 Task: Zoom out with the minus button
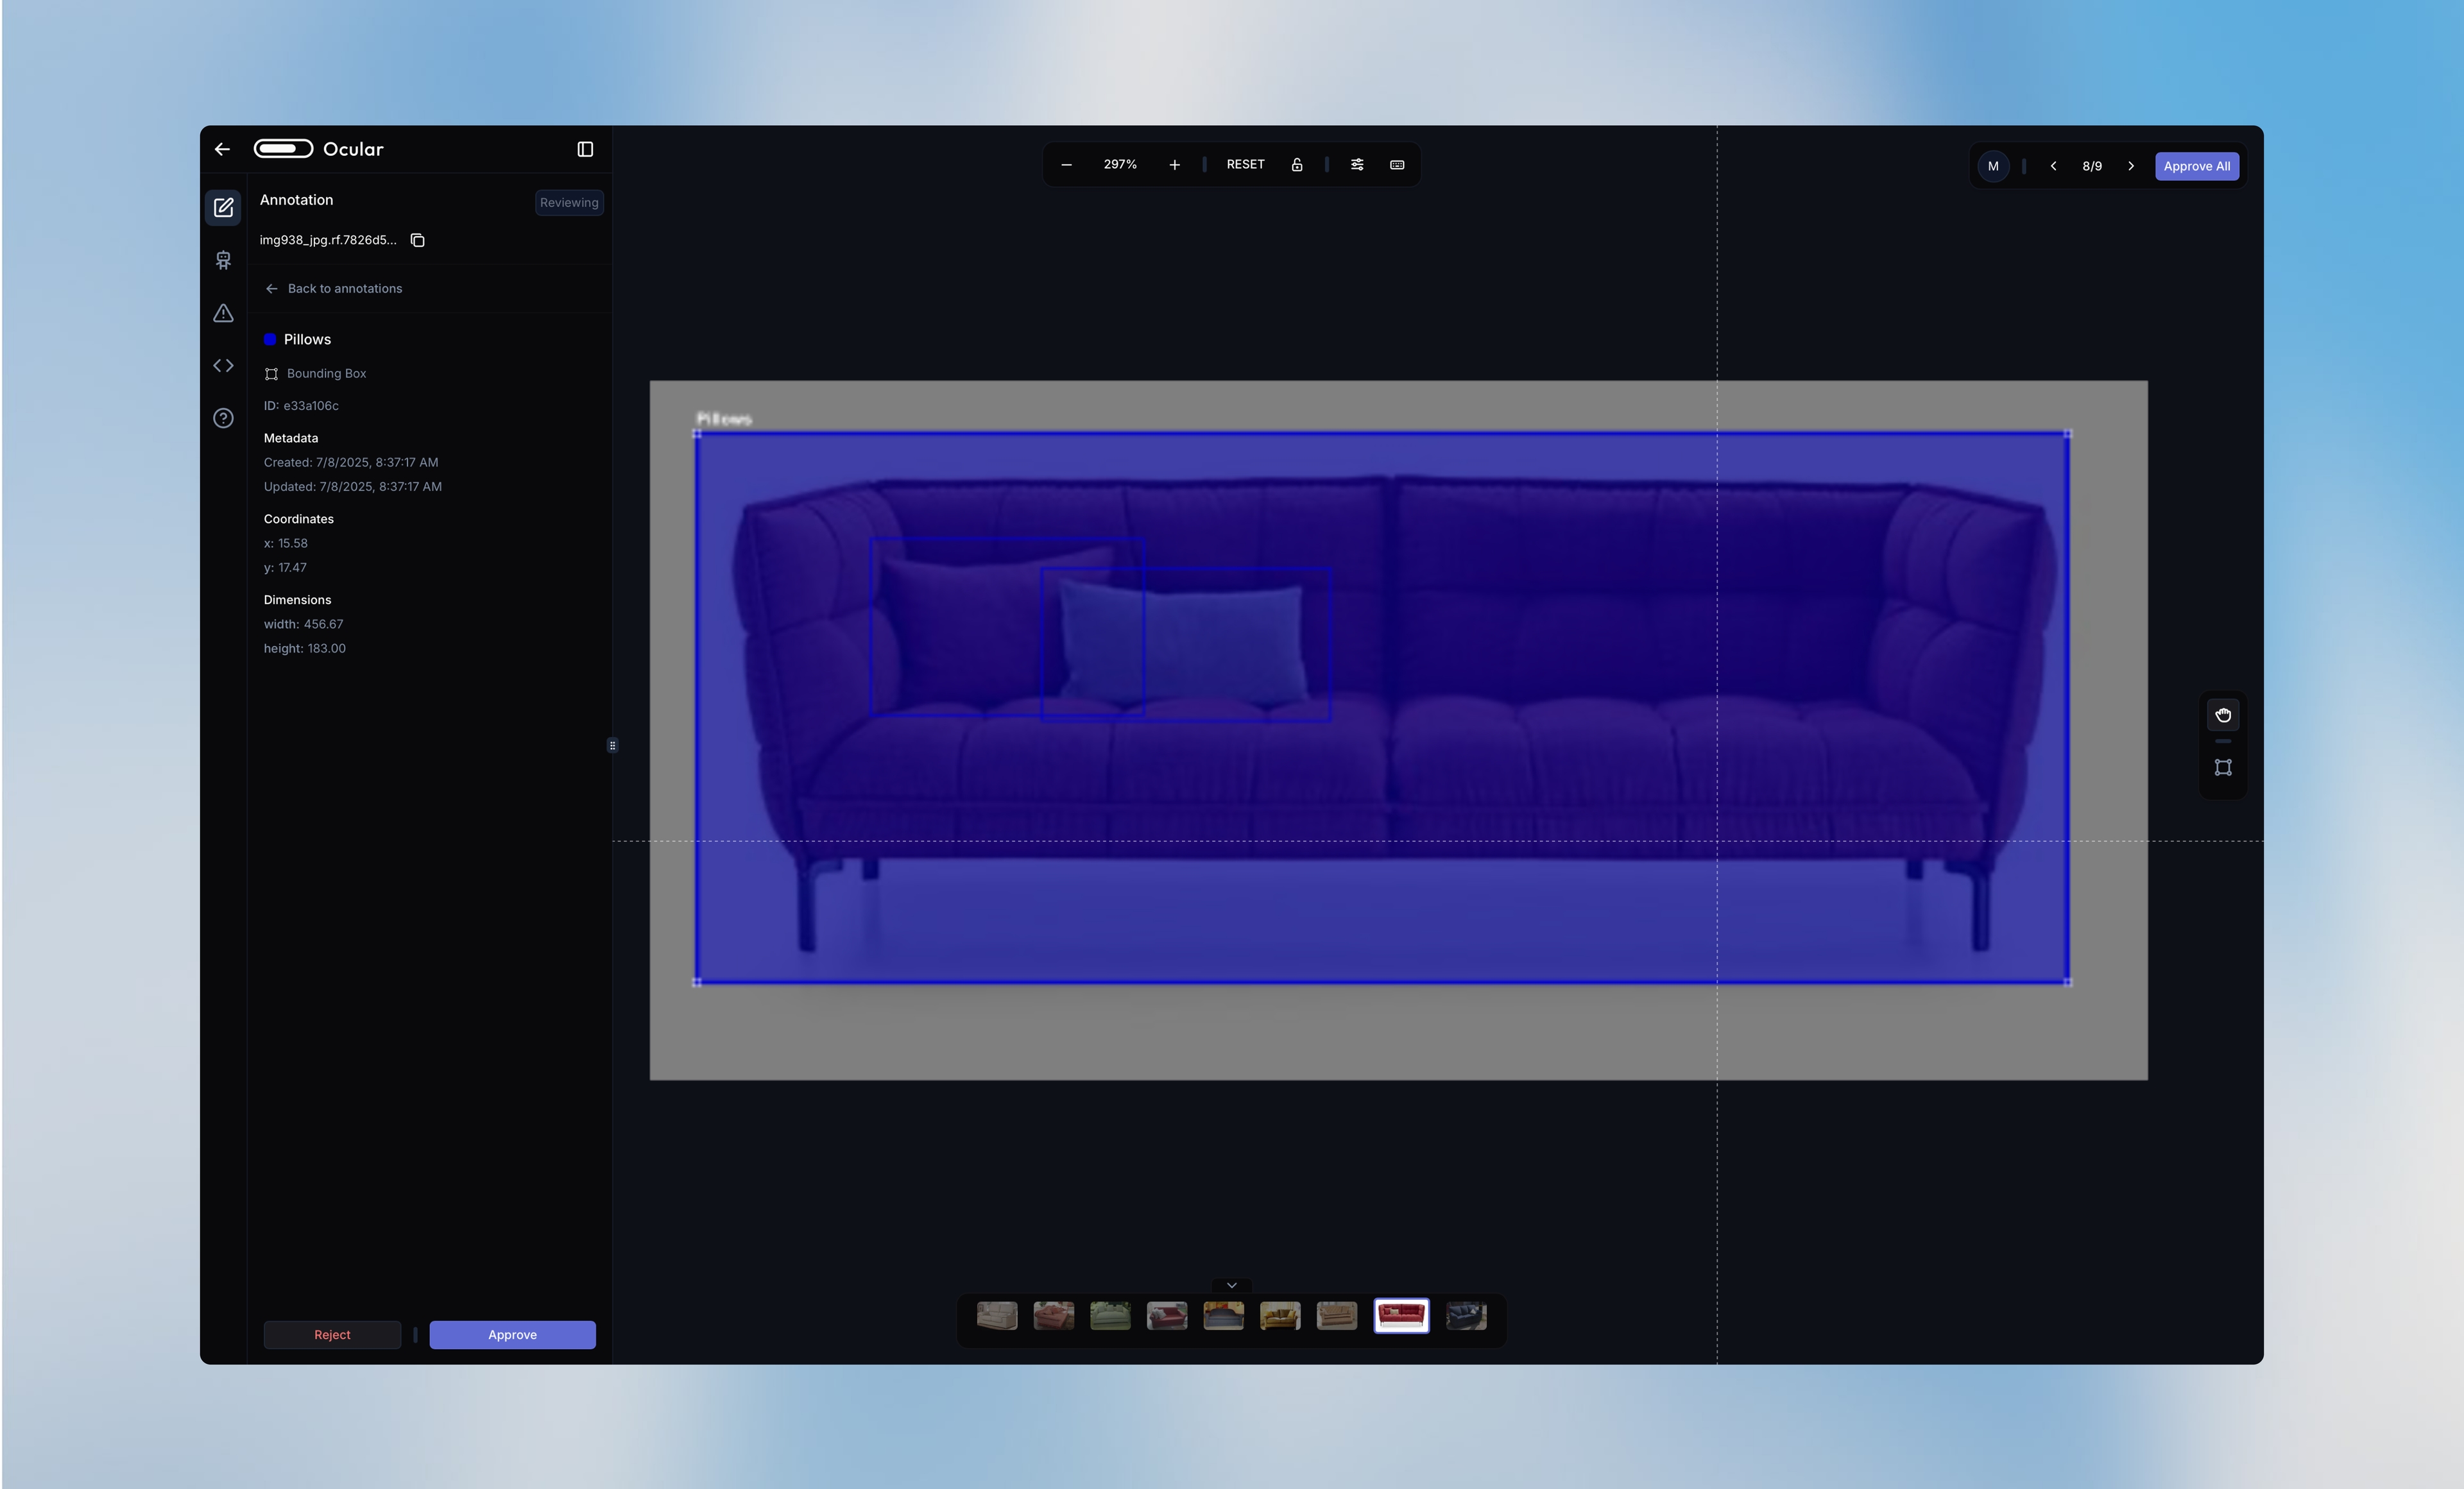click(1066, 165)
